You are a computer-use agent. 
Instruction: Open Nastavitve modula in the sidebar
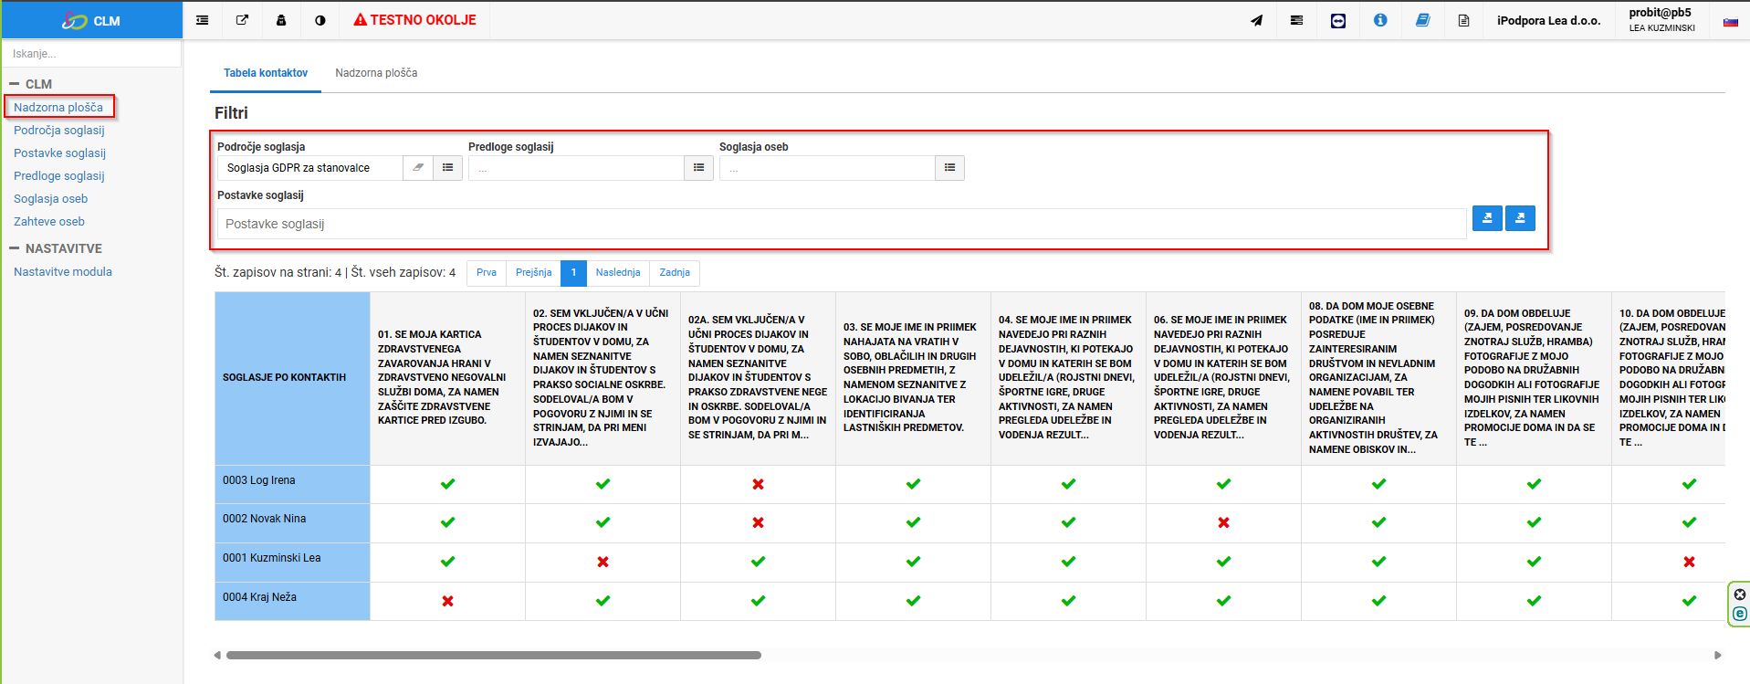[63, 272]
